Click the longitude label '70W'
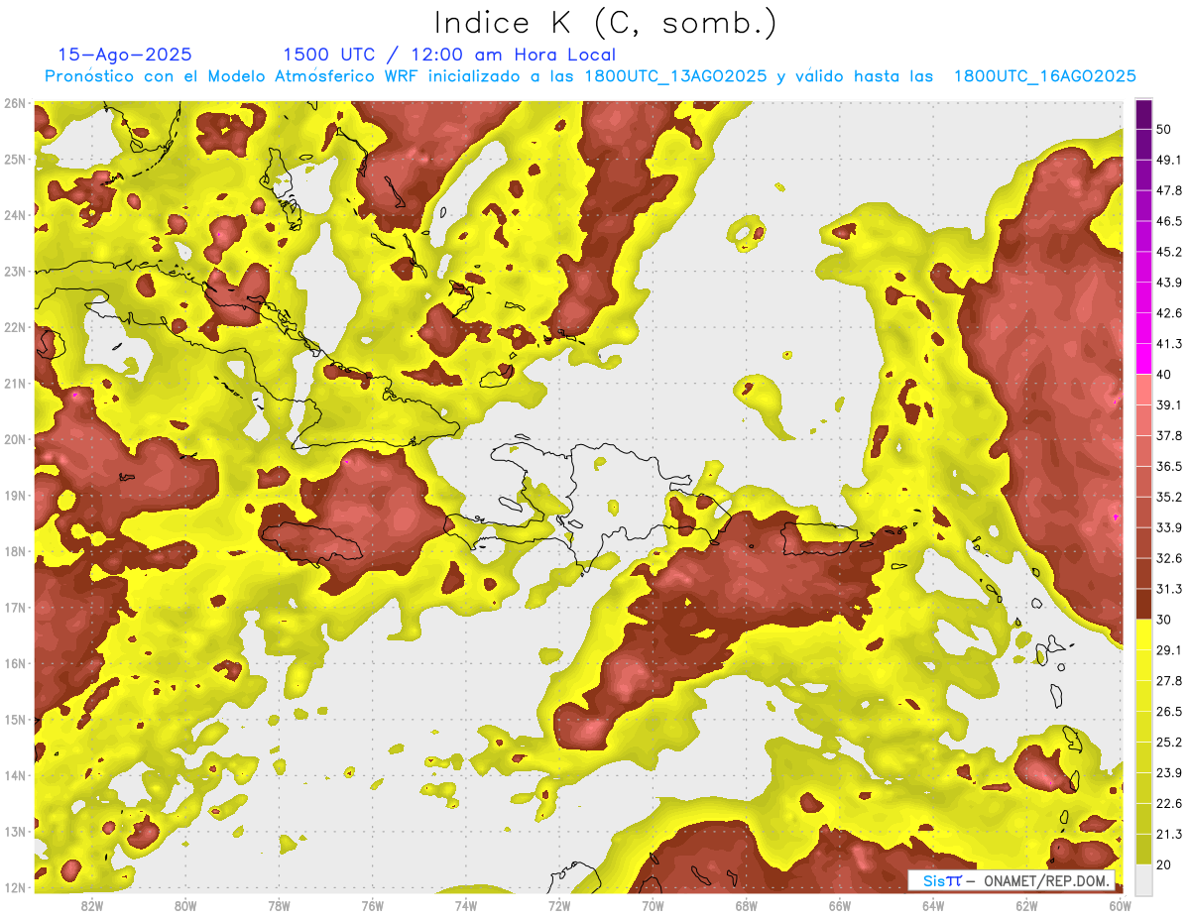Screen dimensions: 1190x919 pos(653,905)
